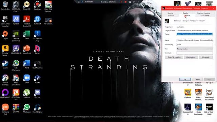
Task: Select the Origin desktop shortcut
Action: click(5, 35)
